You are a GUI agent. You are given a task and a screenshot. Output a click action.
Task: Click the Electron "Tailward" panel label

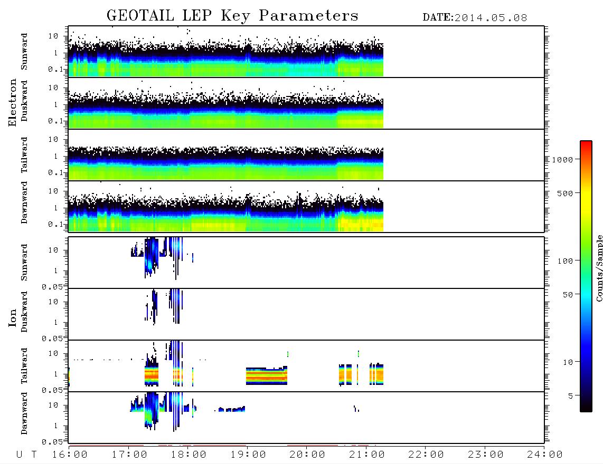24,155
